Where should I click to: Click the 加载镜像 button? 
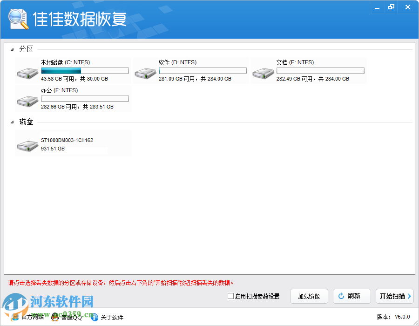[x=309, y=296]
